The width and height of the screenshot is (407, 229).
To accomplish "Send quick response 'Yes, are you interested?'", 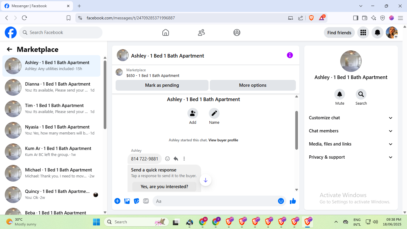I will [164, 187].
